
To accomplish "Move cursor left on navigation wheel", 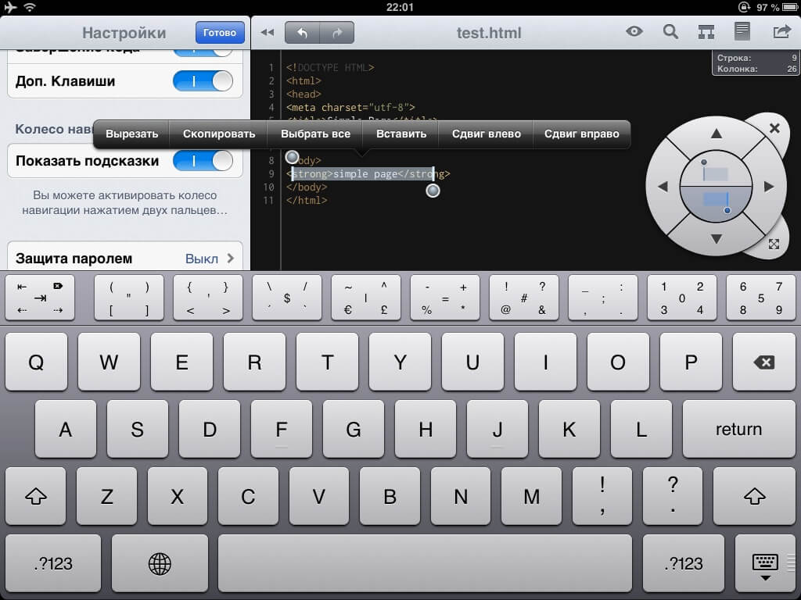I will coord(663,187).
